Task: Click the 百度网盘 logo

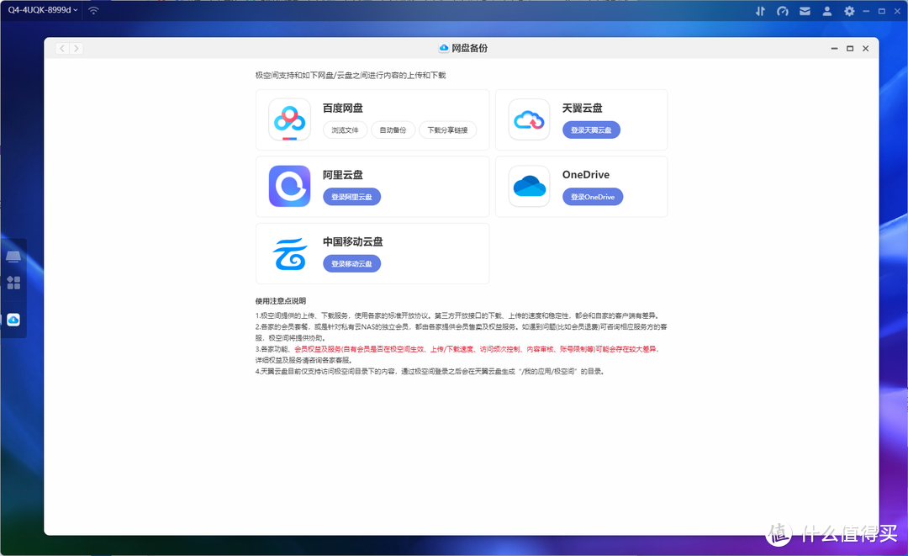Action: coord(289,119)
